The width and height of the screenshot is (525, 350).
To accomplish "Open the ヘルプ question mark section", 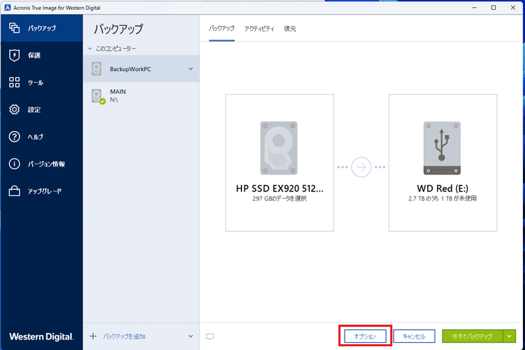I will coord(41,136).
